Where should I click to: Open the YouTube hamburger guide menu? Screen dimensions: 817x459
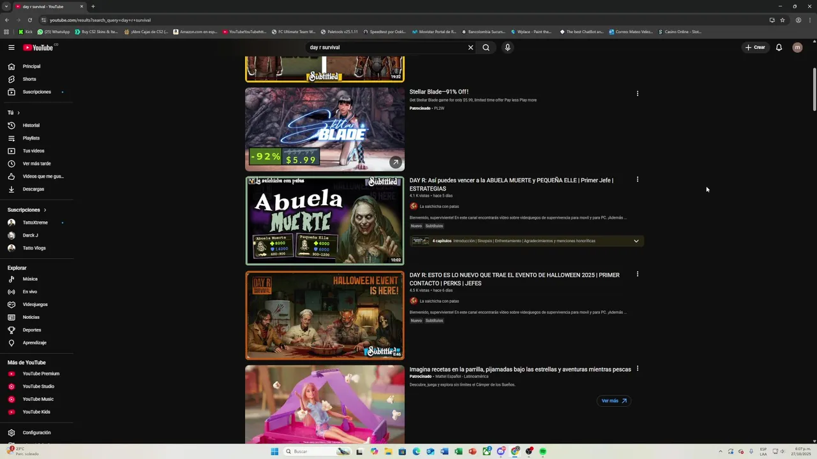click(11, 47)
